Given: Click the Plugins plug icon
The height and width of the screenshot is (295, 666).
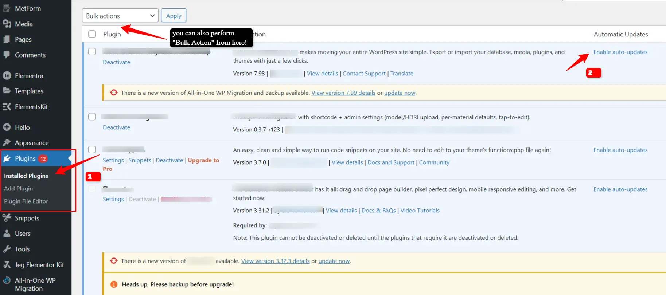Looking at the screenshot, I should [x=7, y=158].
